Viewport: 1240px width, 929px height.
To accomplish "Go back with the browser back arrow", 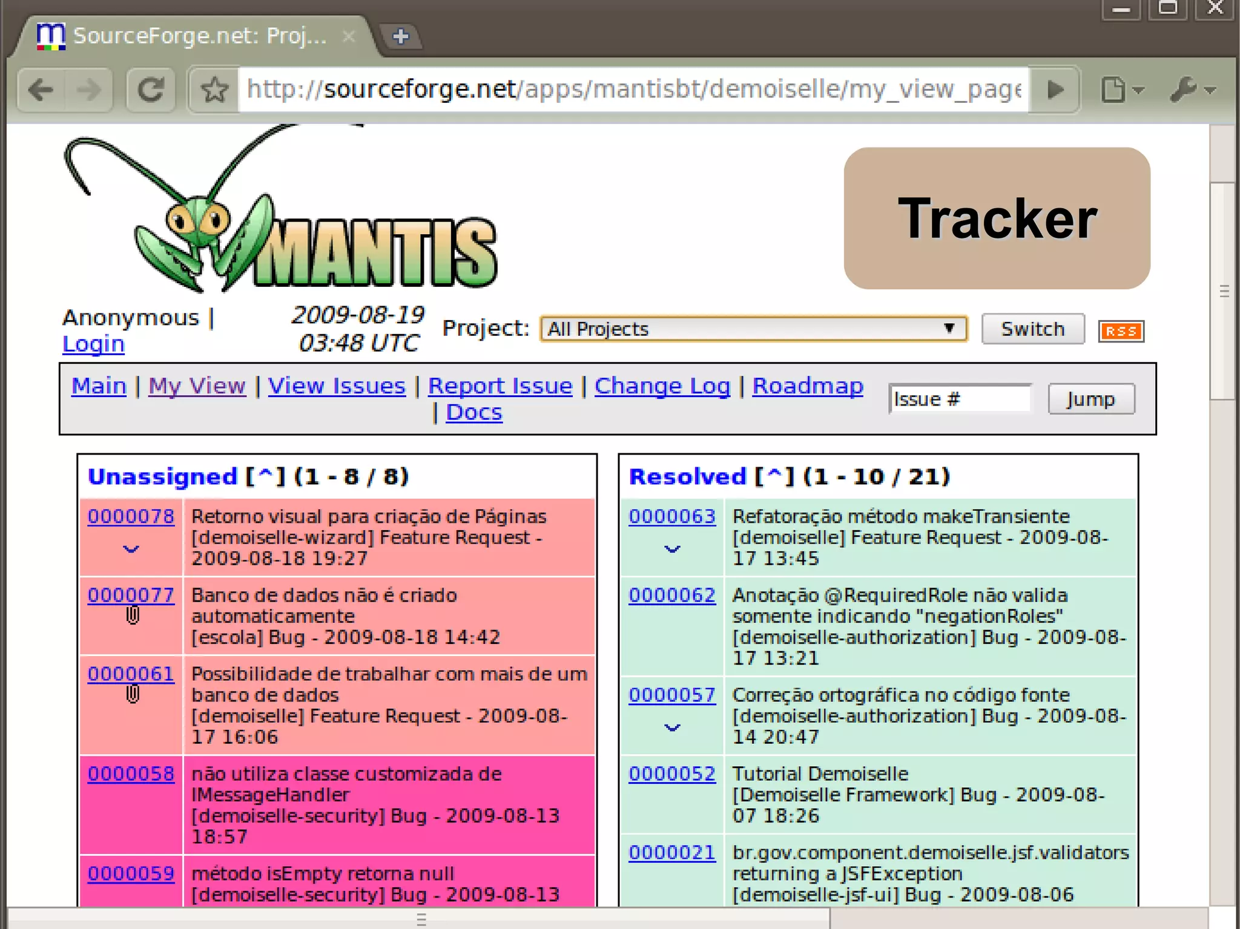I will point(41,91).
